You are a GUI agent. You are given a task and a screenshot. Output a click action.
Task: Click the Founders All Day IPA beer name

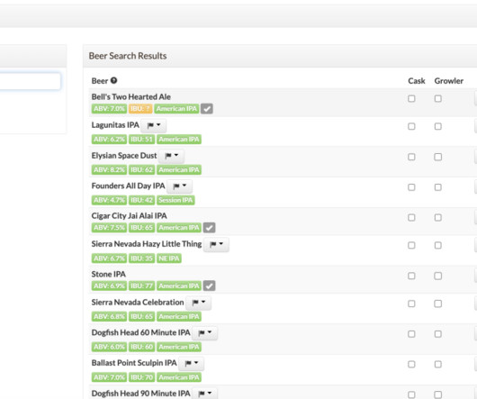coord(128,186)
